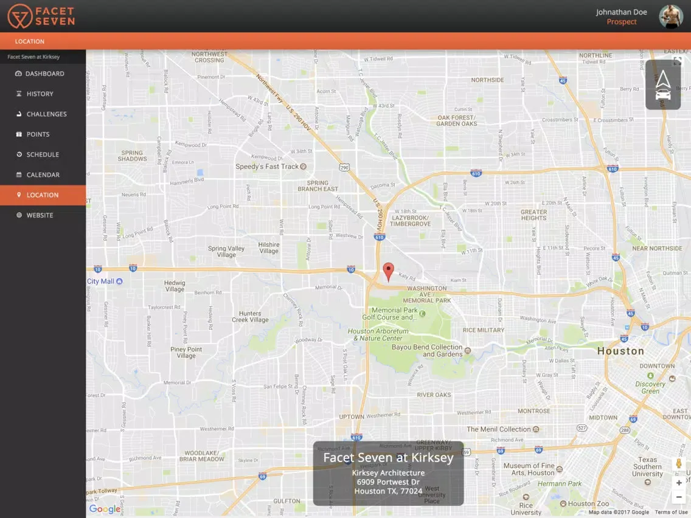
Task: Click the City Mall map marker
Action: coord(119,281)
